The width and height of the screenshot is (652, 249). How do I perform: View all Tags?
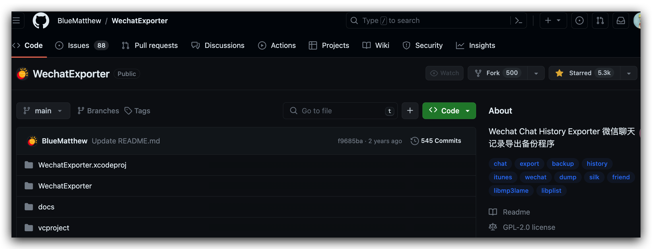(x=137, y=111)
